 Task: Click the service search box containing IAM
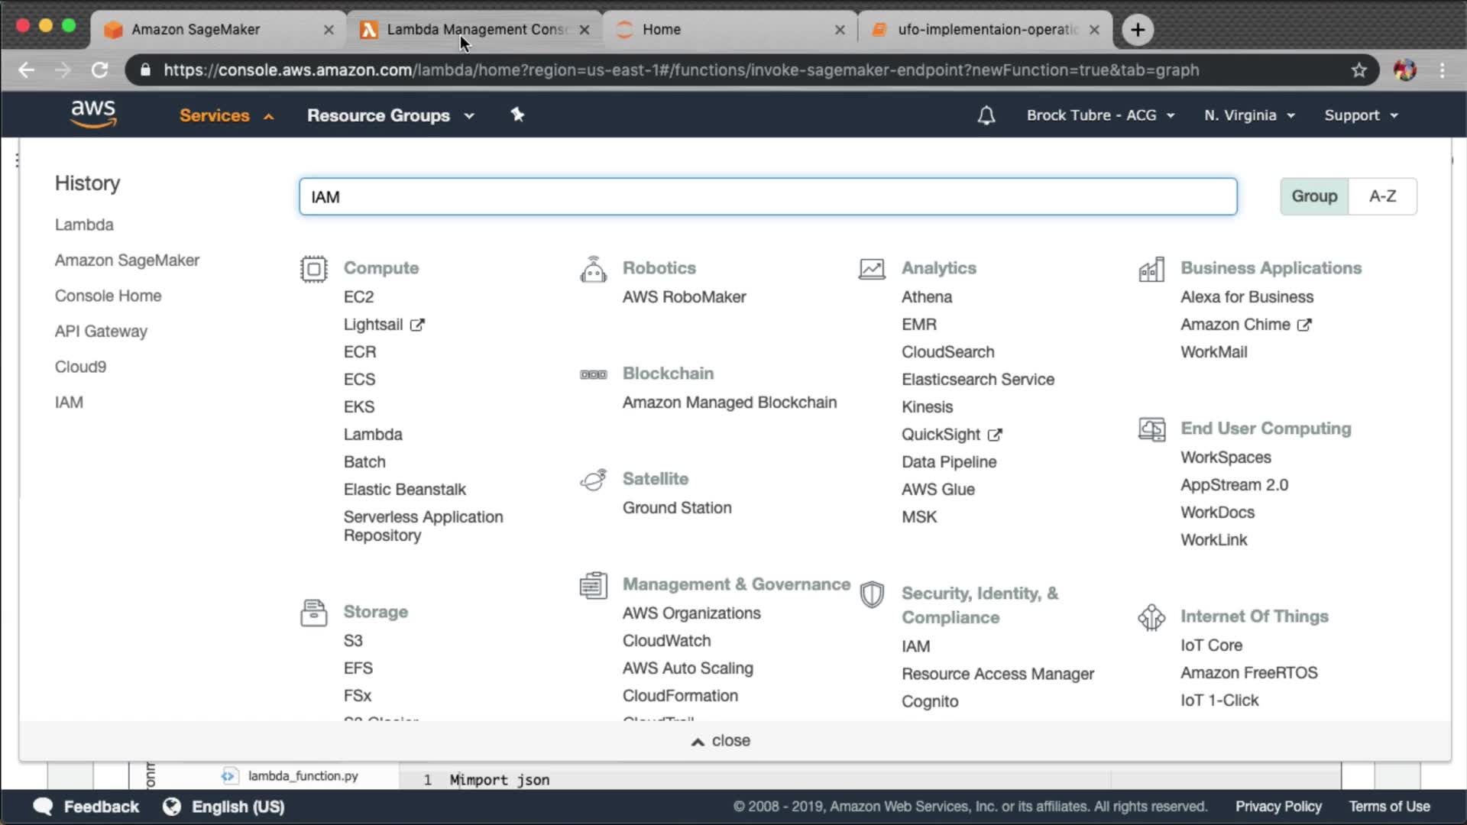[767, 197]
